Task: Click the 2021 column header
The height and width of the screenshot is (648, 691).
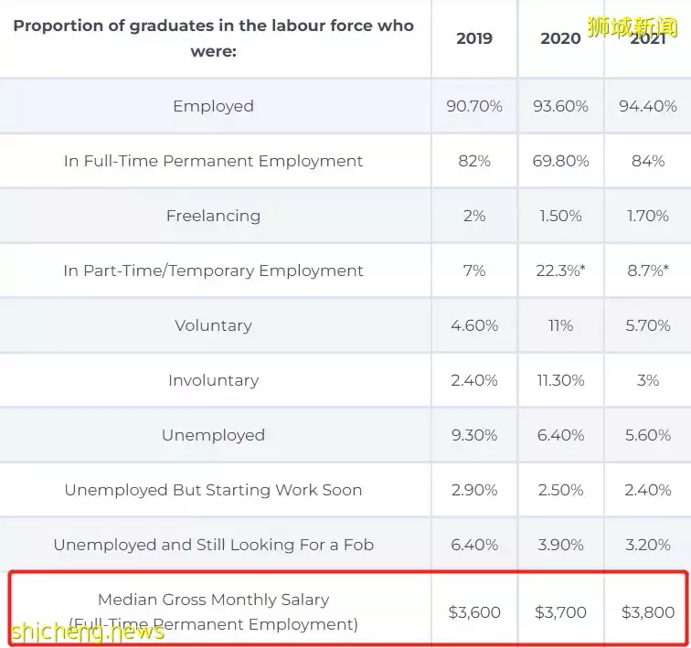Action: coord(647,38)
